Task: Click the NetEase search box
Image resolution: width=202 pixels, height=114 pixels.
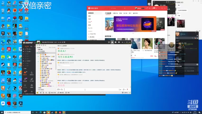Action: pos(117,8)
